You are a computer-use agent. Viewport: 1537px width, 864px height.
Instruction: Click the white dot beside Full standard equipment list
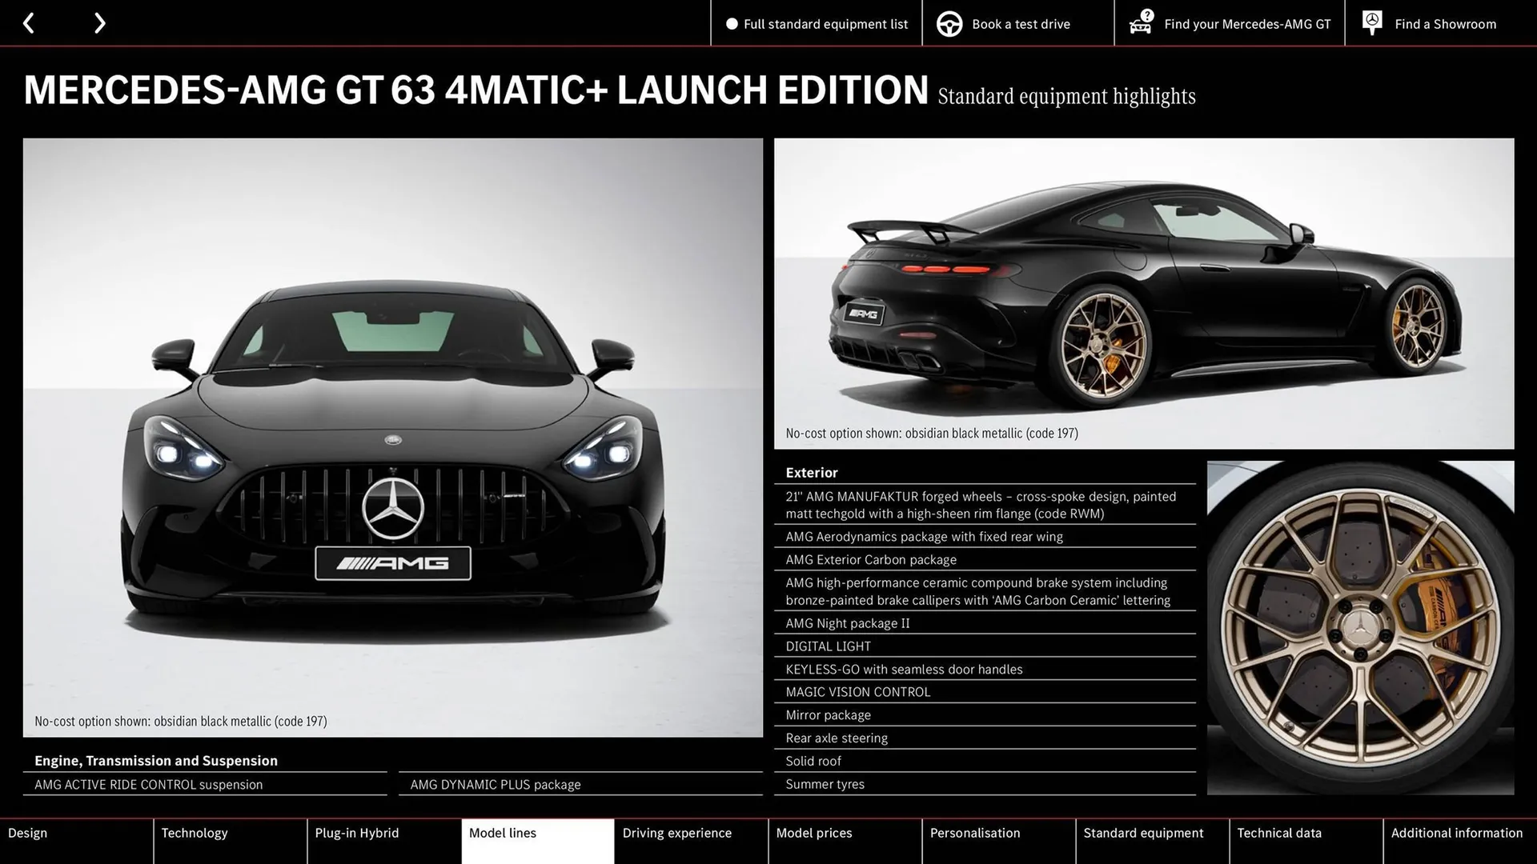(x=732, y=24)
